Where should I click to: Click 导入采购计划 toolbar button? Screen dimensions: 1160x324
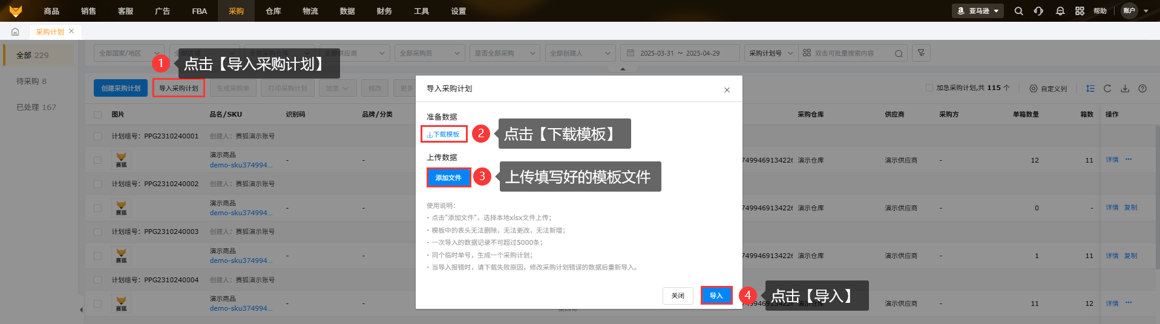point(179,88)
